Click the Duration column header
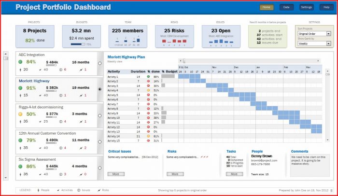Screen dimensions: 338x196 [138, 71]
